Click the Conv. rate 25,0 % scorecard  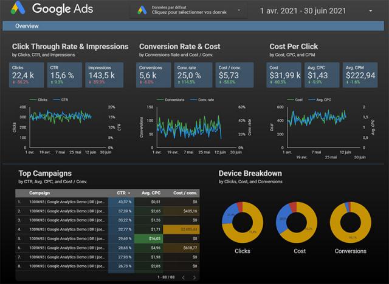[x=193, y=75]
